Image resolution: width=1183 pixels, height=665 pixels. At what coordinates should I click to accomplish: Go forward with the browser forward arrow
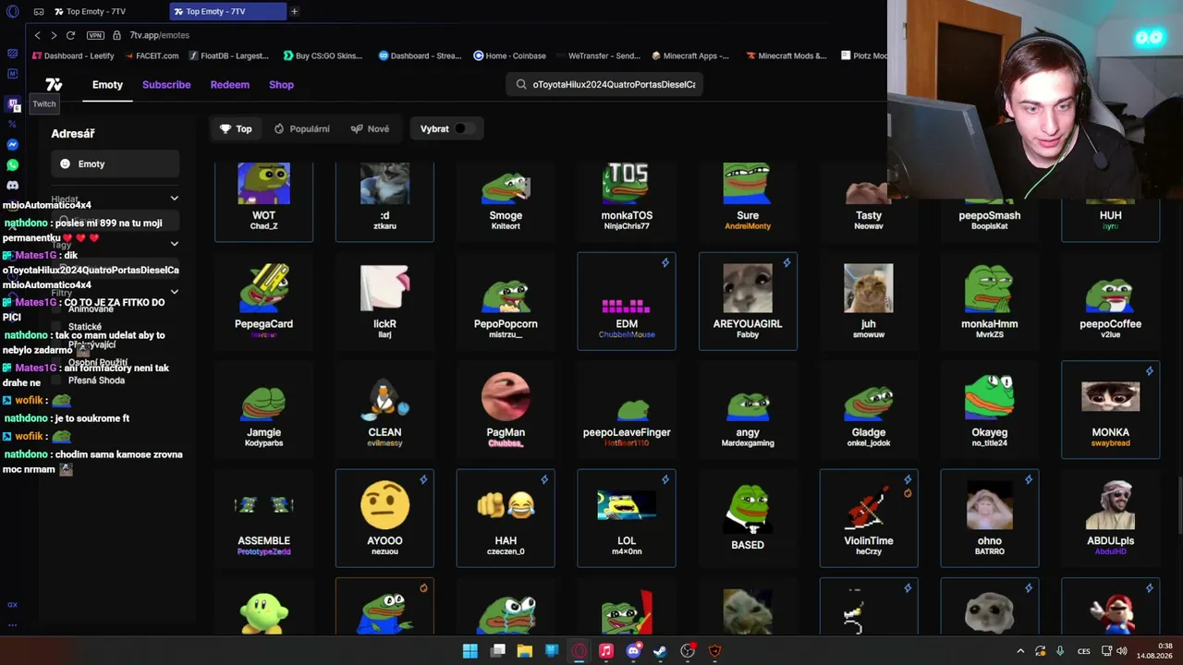pos(54,35)
